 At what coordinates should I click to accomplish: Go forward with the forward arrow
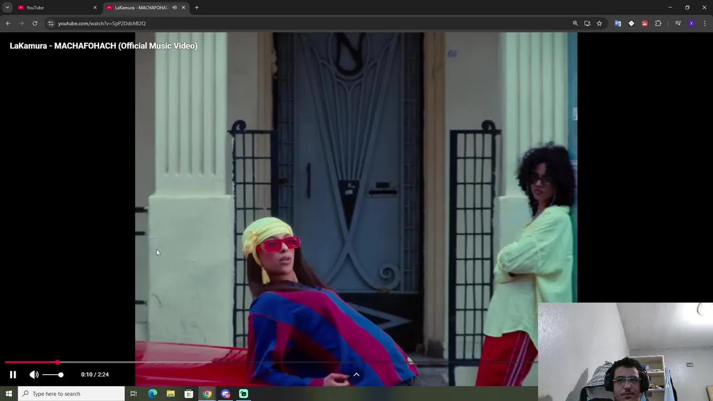click(x=21, y=23)
